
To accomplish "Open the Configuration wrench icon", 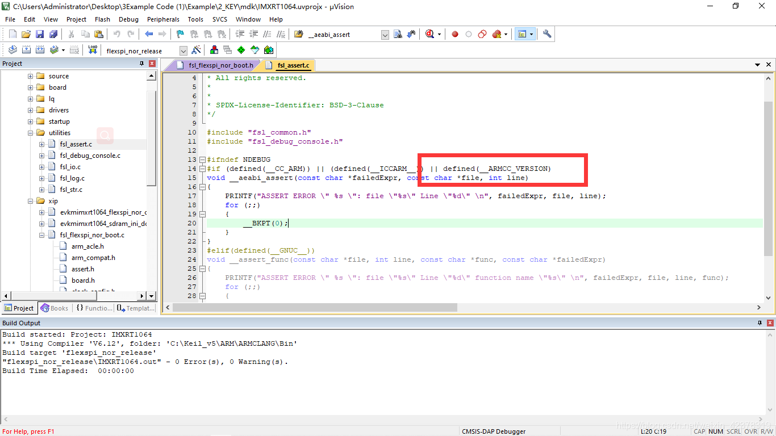I will (x=547, y=33).
